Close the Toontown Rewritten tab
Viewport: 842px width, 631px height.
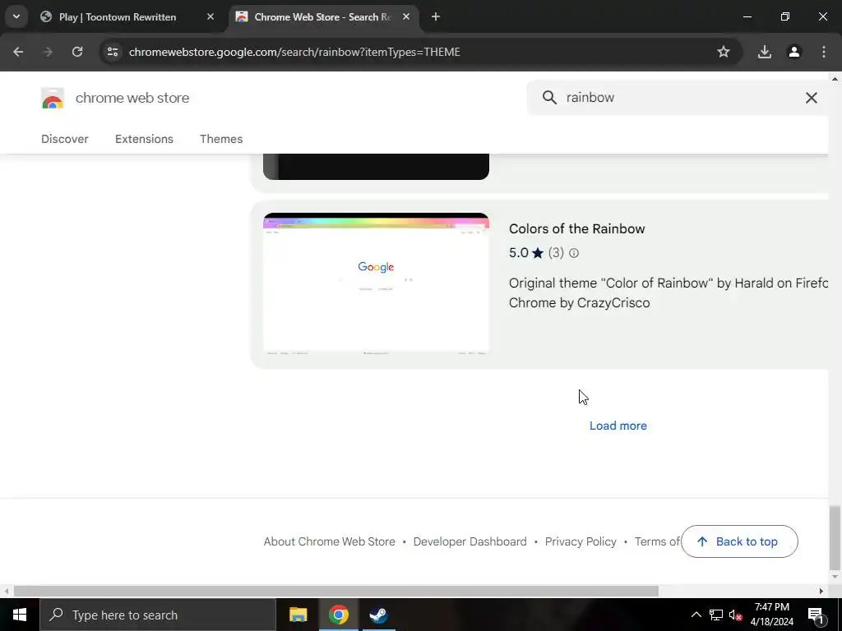tap(210, 16)
